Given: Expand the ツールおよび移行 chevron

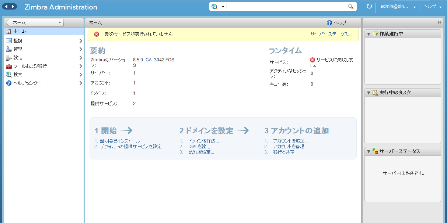Looking at the screenshot, I should (x=81, y=66).
